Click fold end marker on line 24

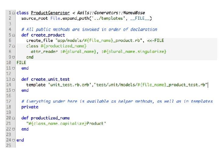pyautogui.click(x=13, y=140)
